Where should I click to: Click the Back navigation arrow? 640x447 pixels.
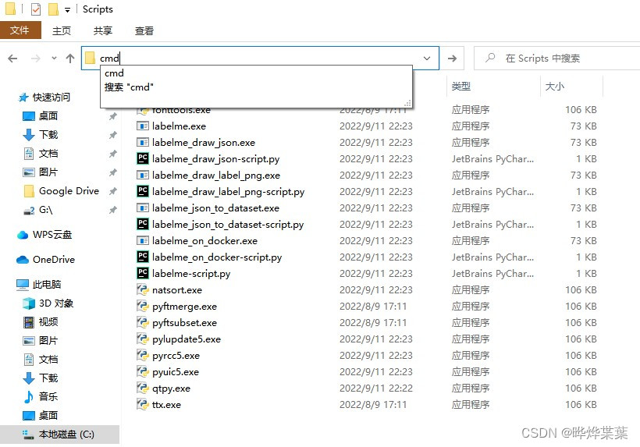[12, 59]
